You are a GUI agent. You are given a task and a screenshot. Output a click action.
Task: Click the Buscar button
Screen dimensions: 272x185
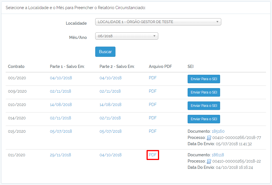105,52
